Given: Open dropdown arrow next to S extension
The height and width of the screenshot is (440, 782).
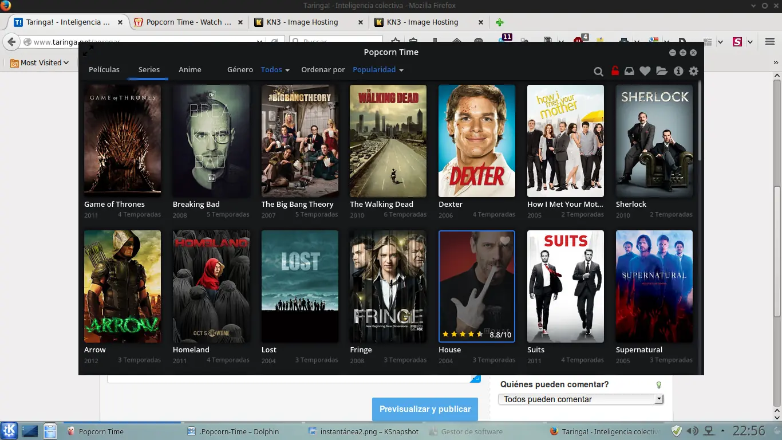Looking at the screenshot, I should tap(749, 42).
